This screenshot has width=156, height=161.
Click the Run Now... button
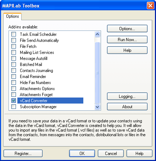click(x=127, y=40)
